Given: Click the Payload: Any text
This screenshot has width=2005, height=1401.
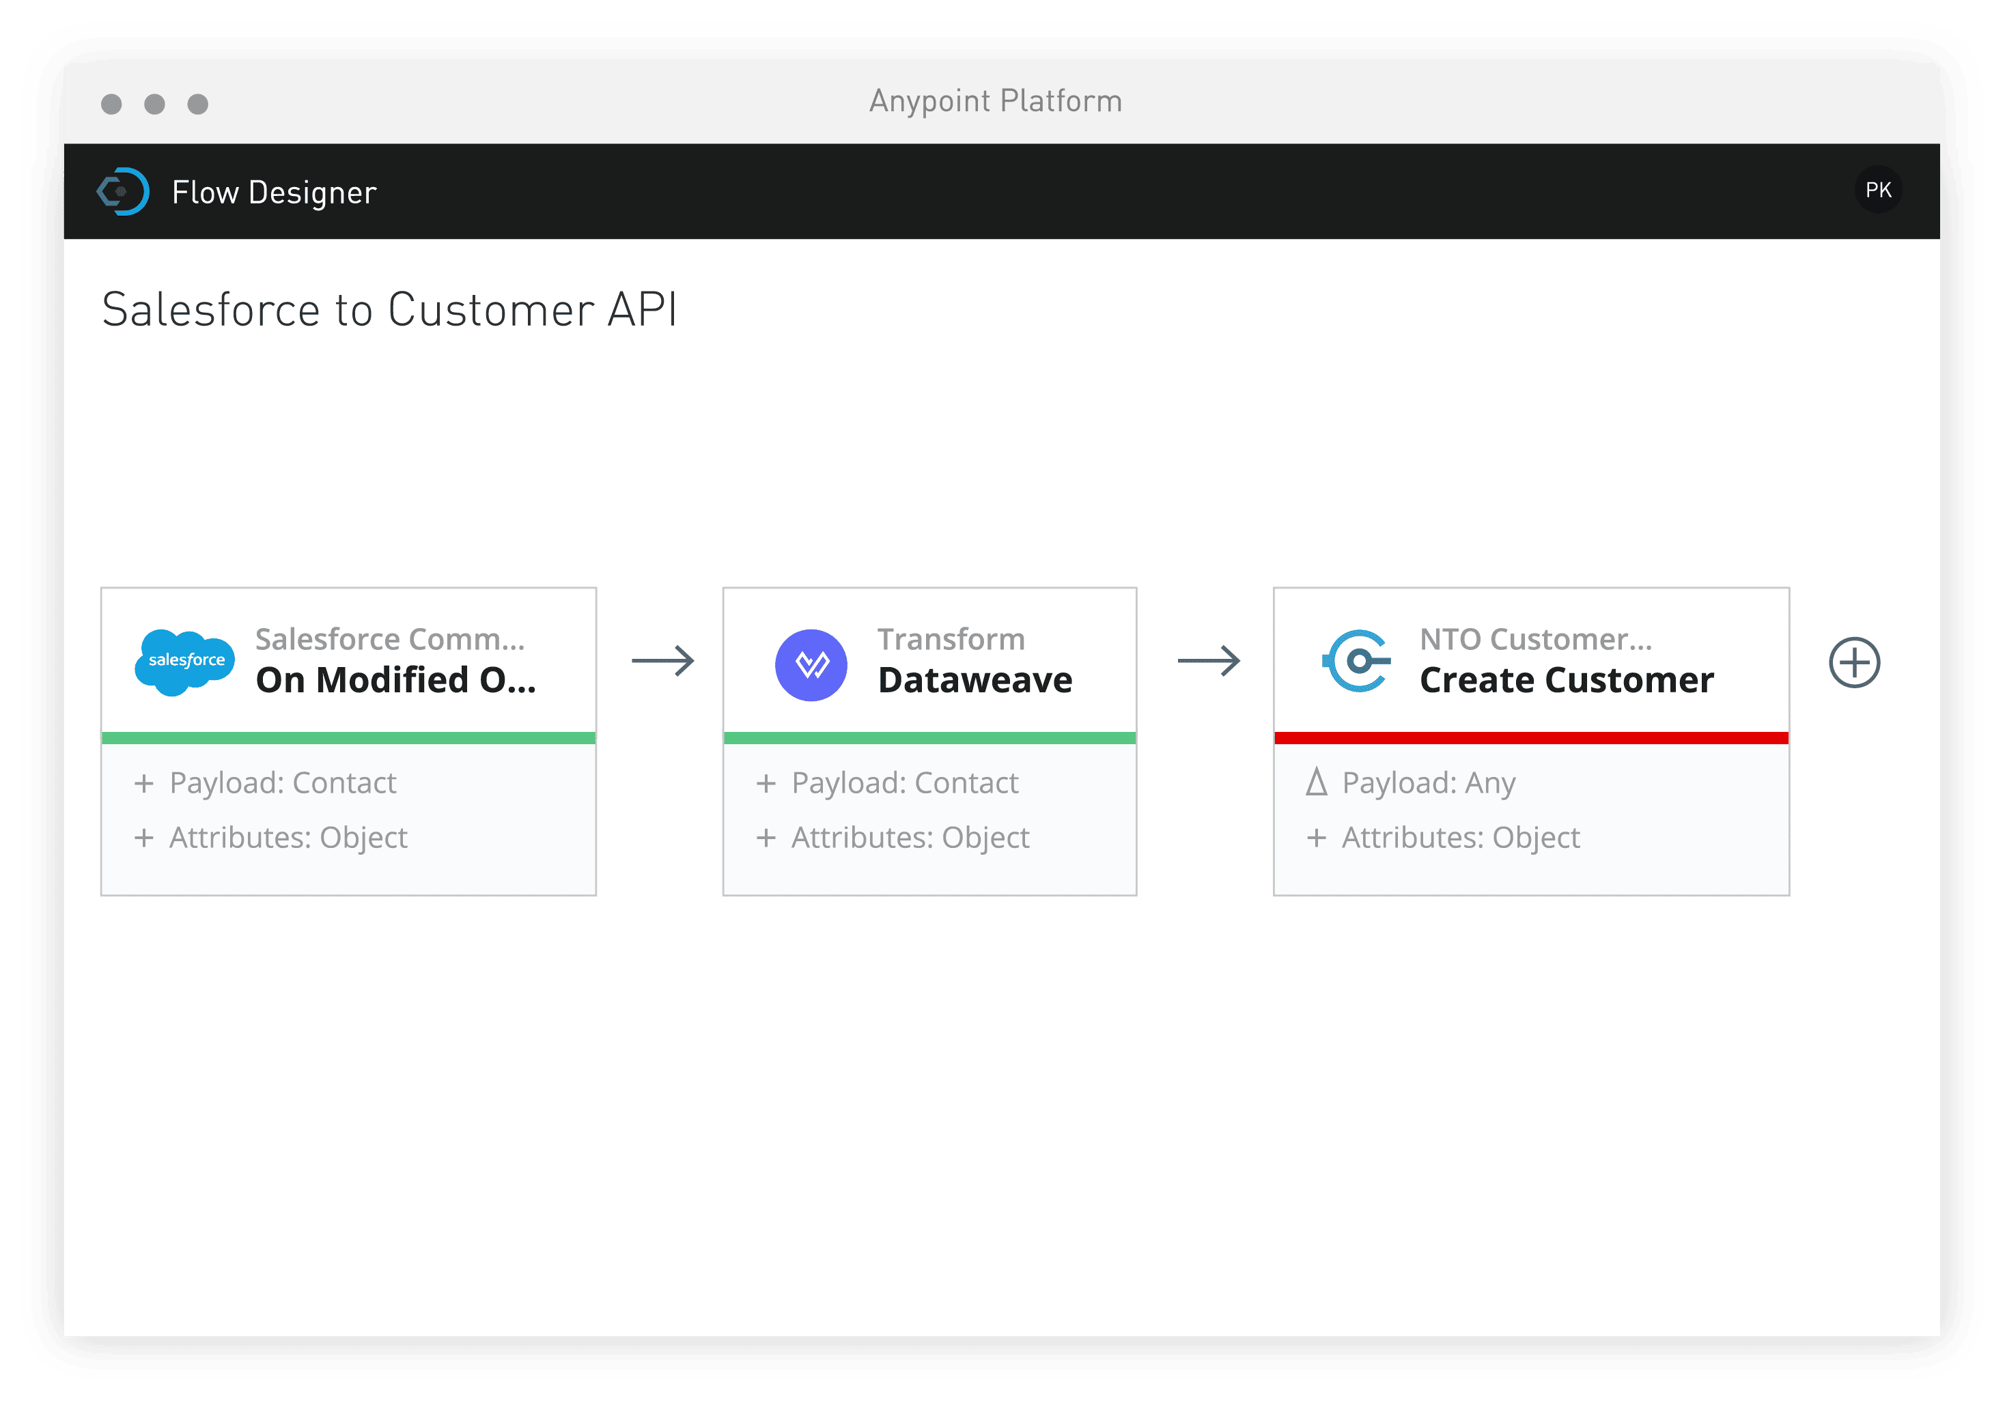Looking at the screenshot, I should (1429, 783).
